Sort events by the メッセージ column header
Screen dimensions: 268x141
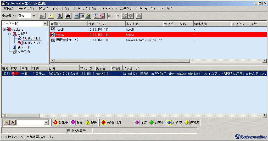(195, 68)
